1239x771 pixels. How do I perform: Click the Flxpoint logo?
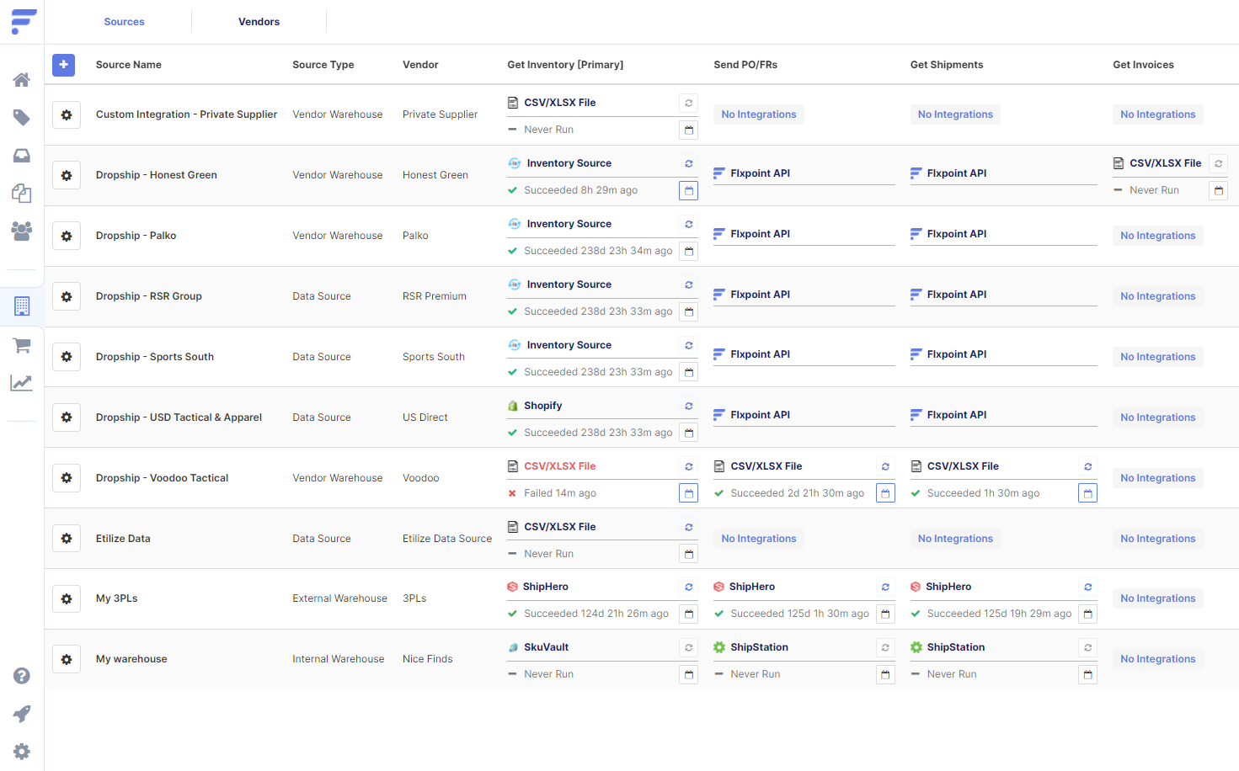(x=24, y=21)
